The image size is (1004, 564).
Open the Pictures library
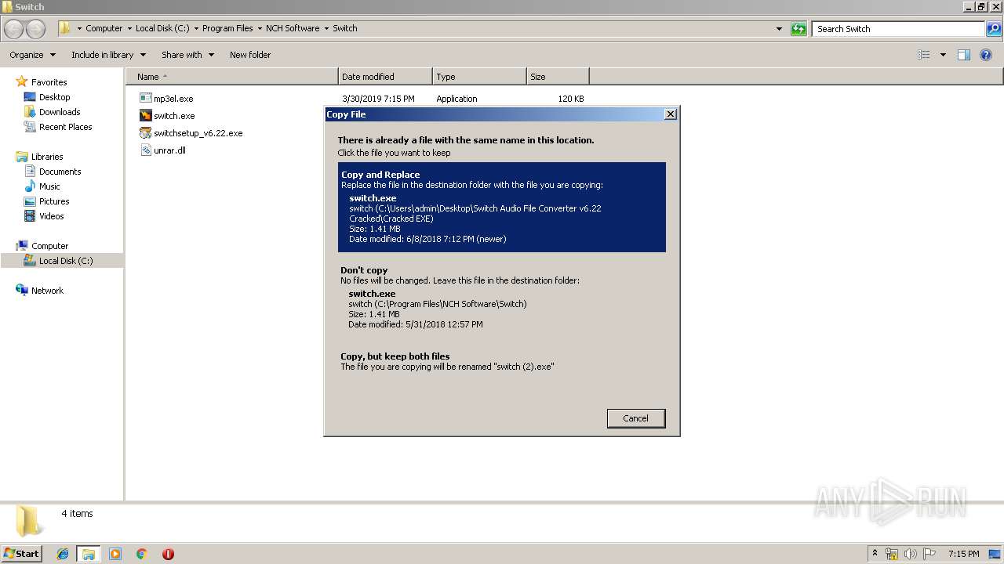54,201
